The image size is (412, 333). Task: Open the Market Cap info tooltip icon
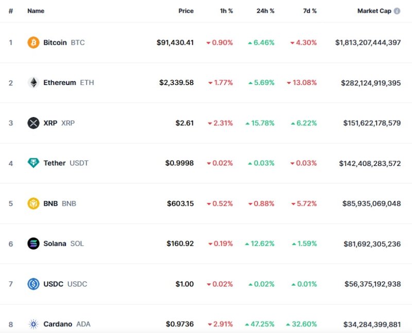(397, 11)
